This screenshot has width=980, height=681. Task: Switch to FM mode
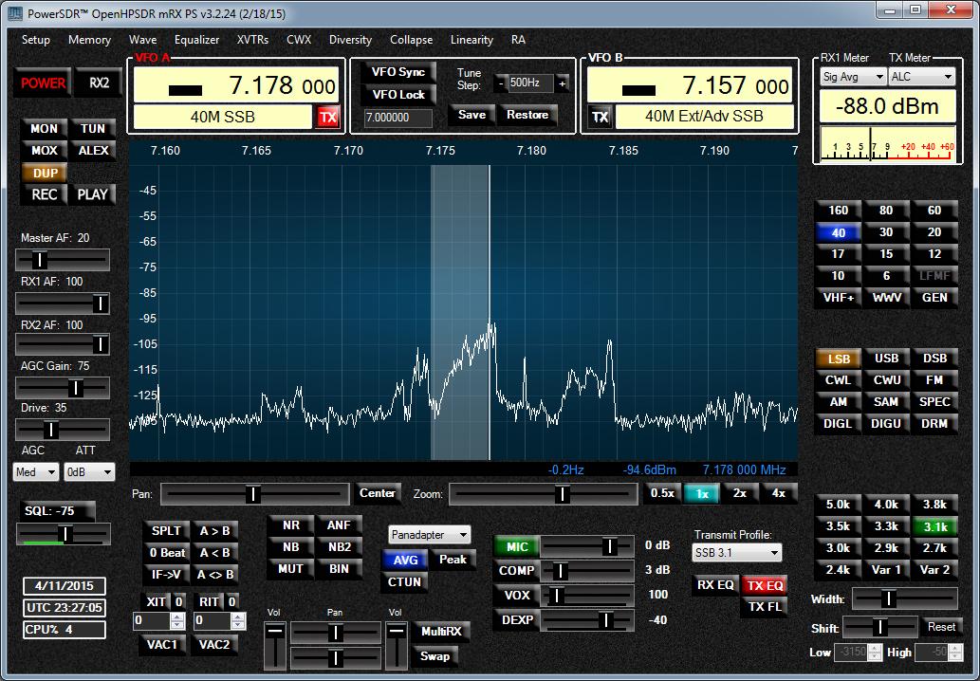[x=934, y=380]
